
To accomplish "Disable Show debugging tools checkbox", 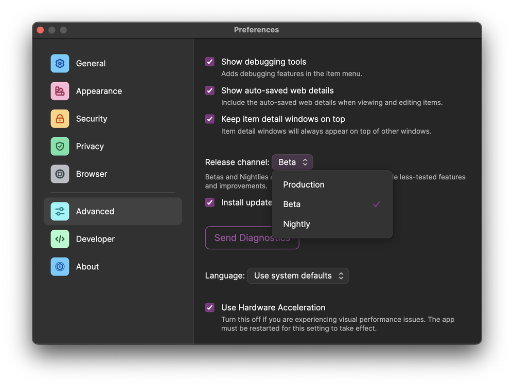I will pos(210,62).
